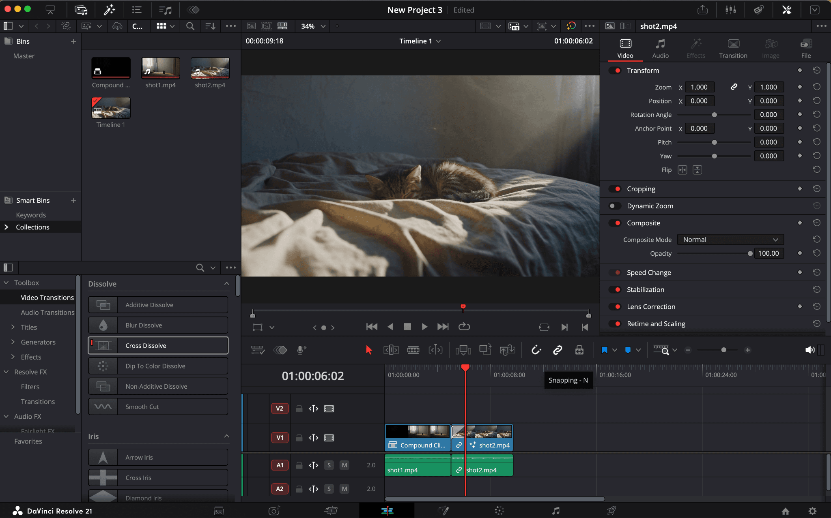
Task: Toggle the Stabilization switch
Action: 615,289
